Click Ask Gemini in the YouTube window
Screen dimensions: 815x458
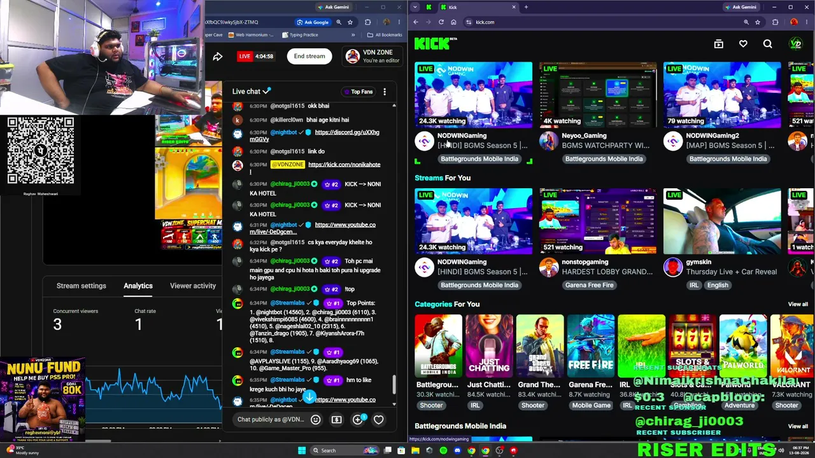point(333,7)
